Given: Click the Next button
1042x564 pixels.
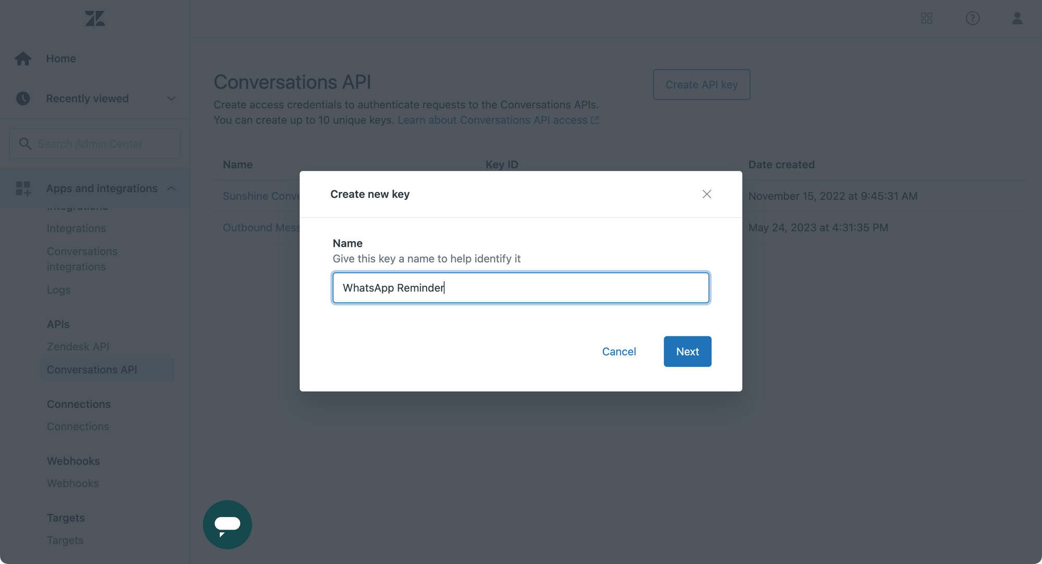Looking at the screenshot, I should coord(687,352).
